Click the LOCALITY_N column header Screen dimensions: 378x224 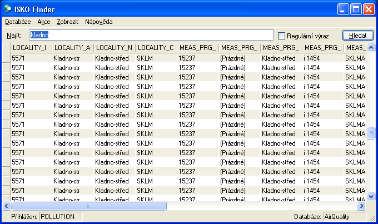coord(115,48)
